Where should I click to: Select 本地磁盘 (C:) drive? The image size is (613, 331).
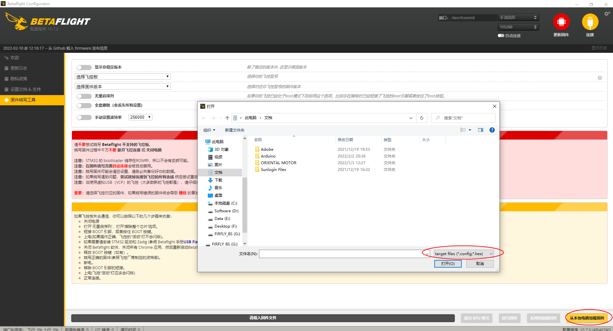pyautogui.click(x=225, y=203)
